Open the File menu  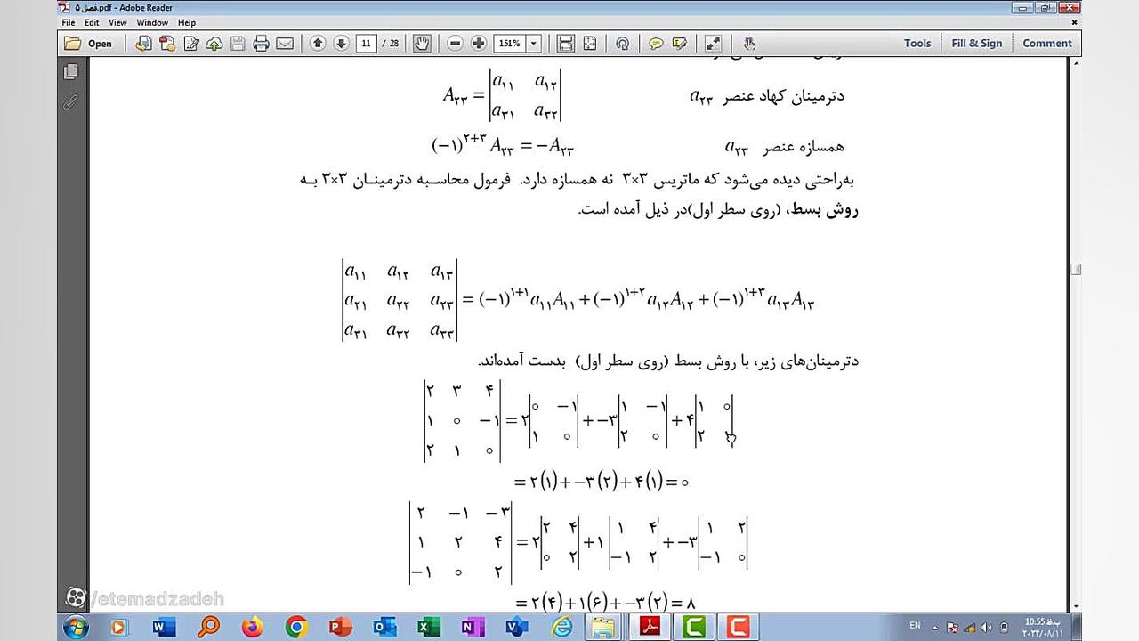(69, 22)
